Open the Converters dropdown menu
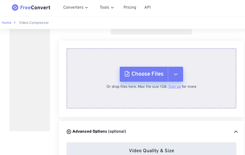The height and width of the screenshot is (155, 245). [x=76, y=7]
